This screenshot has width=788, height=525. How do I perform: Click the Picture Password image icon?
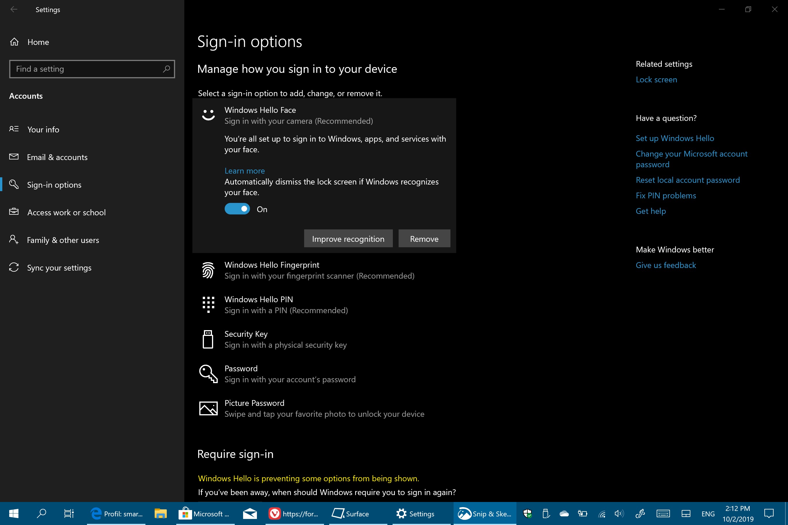(x=208, y=408)
